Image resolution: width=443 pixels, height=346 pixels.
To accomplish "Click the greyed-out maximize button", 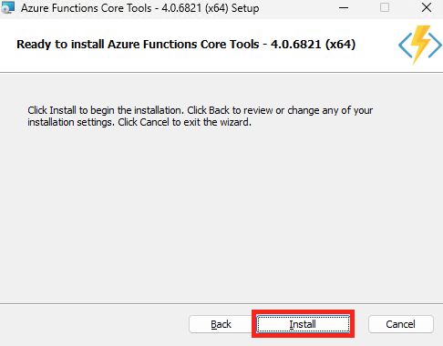I will point(385,7).
